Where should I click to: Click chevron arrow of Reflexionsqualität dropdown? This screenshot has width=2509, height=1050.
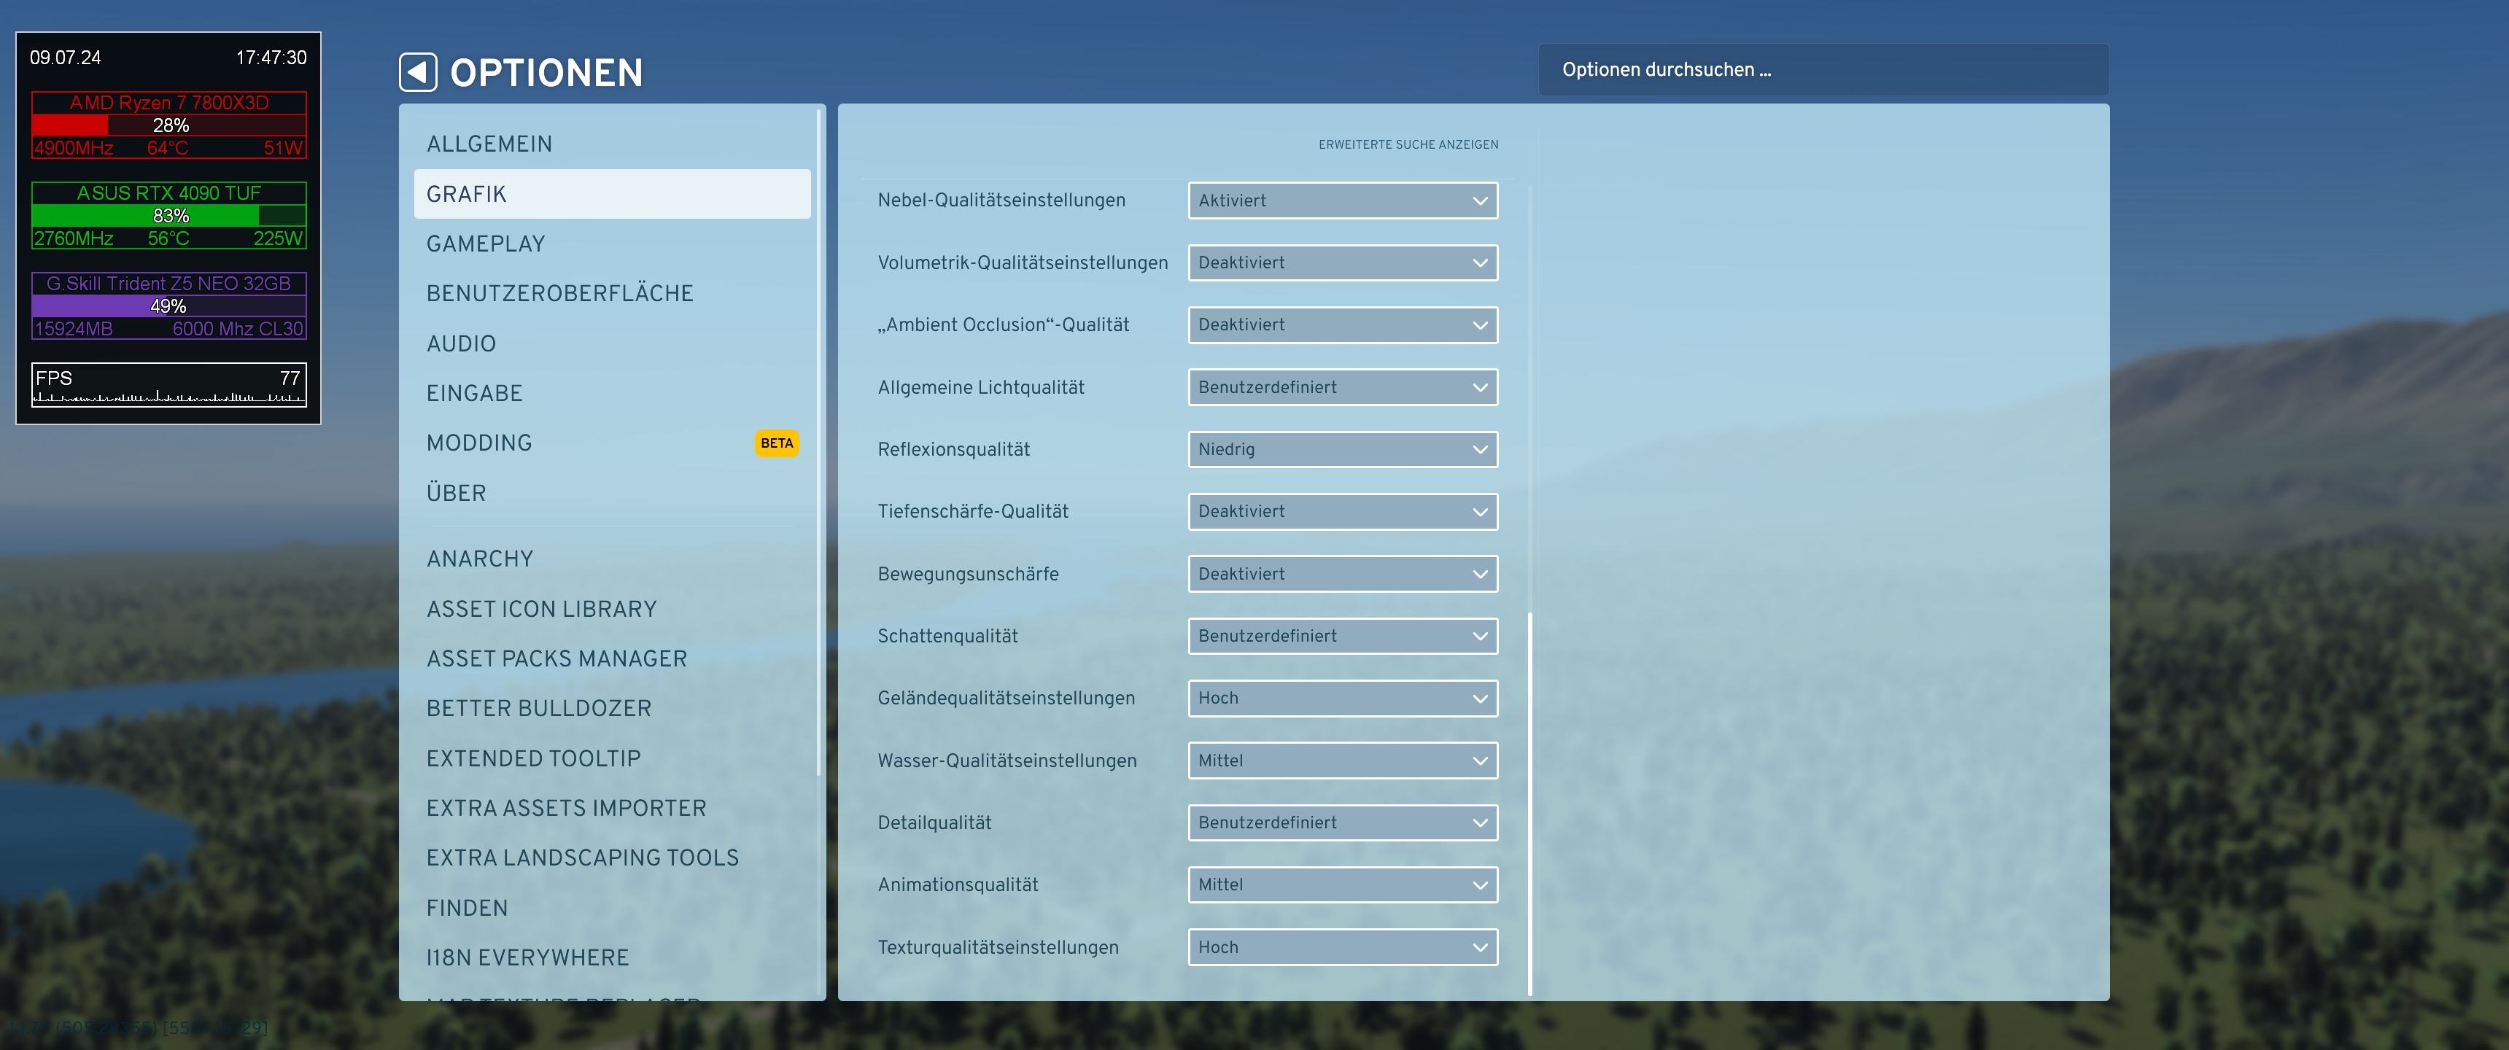click(x=1479, y=450)
